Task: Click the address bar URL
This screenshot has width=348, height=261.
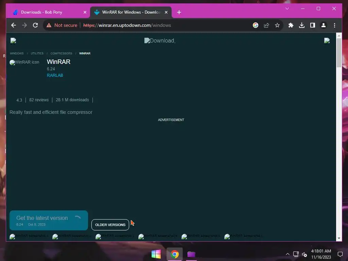Action: (127, 25)
